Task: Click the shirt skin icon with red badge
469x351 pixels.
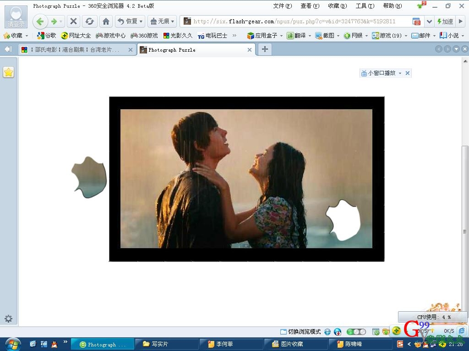Action: pos(421,5)
